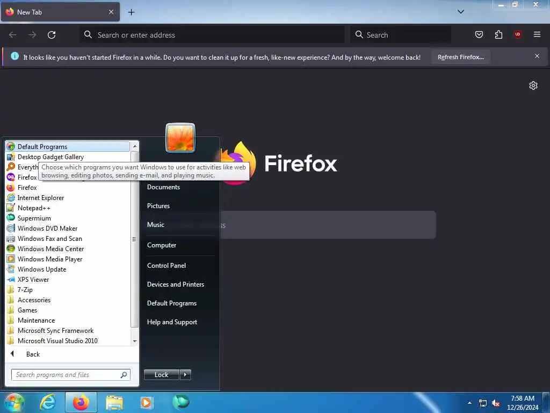Open Control Panel from the Start menu
The height and width of the screenshot is (413, 550).
tap(180, 266)
